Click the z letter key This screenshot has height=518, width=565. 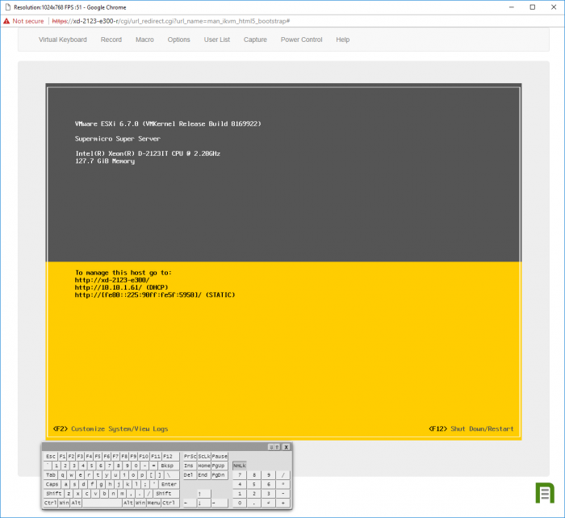(69, 494)
